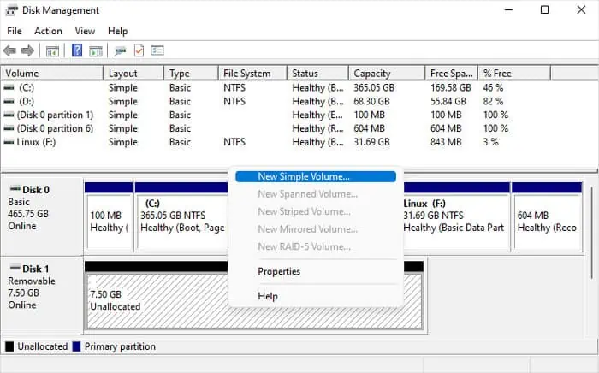Sort by the File System column header
599x373 pixels.
pos(252,73)
